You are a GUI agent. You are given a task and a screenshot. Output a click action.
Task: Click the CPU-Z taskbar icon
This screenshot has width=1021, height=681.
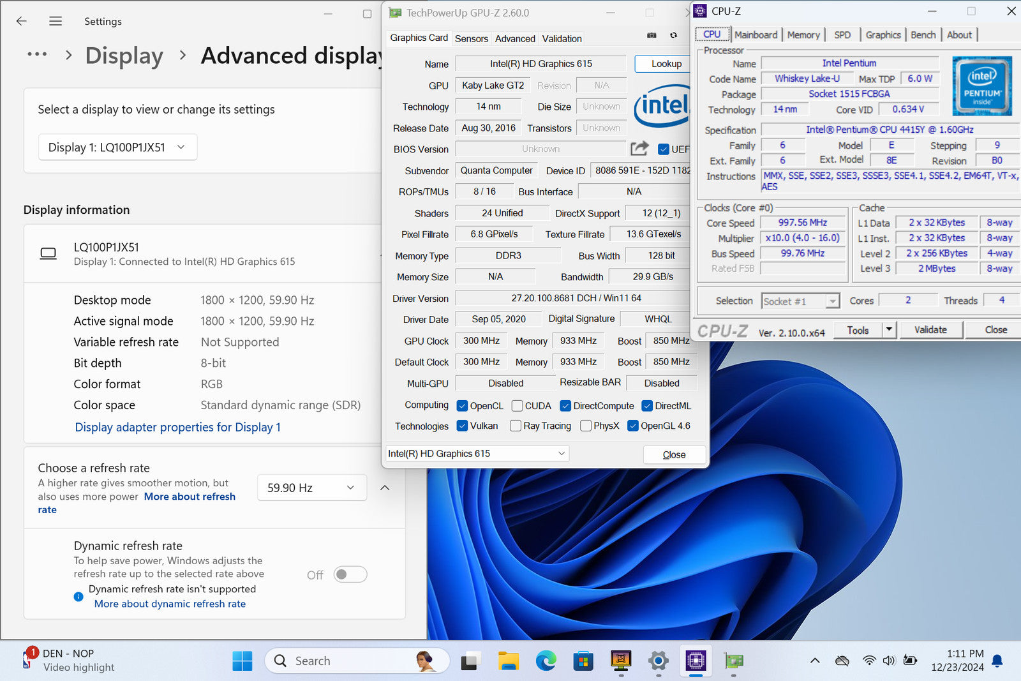click(x=696, y=661)
